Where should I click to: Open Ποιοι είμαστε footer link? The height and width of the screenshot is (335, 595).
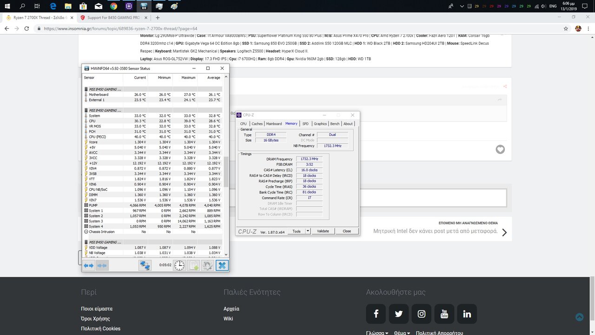point(97,309)
